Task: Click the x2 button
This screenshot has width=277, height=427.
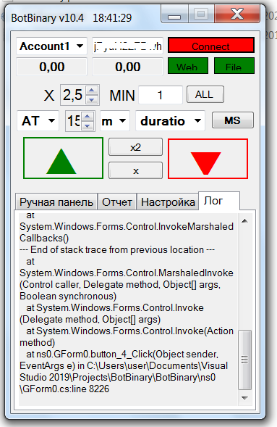Action: [x=135, y=147]
